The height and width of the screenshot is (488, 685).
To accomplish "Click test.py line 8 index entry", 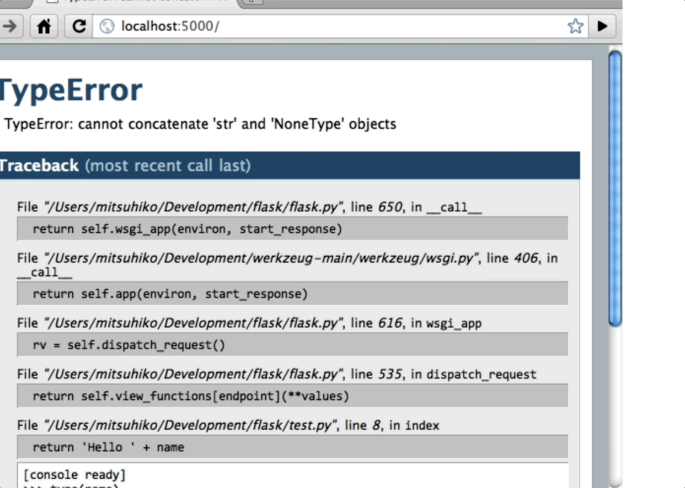I will pyautogui.click(x=228, y=425).
